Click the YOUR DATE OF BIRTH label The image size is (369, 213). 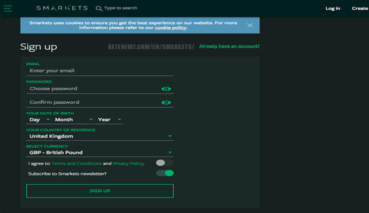50,113
